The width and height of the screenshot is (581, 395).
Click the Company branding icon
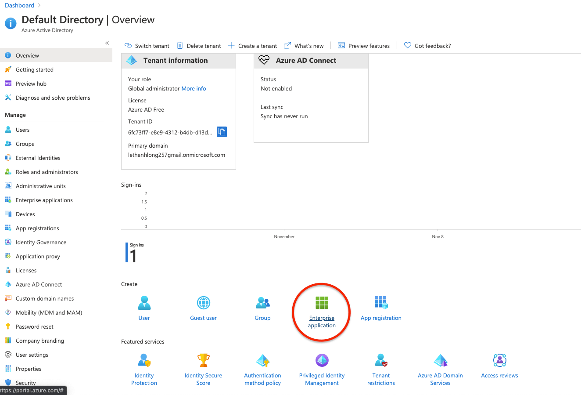coord(8,341)
